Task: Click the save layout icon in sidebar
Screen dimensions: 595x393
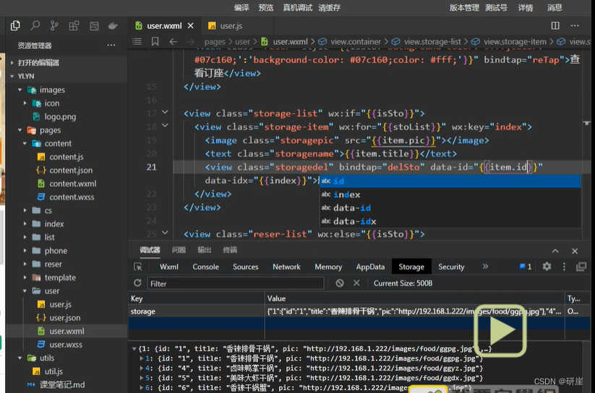Action: tap(94, 26)
